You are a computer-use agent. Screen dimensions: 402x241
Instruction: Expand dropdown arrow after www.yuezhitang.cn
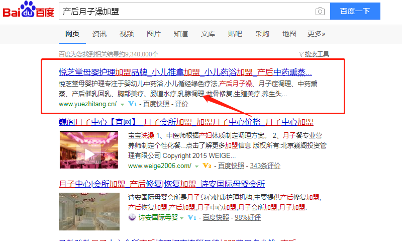[122, 104]
